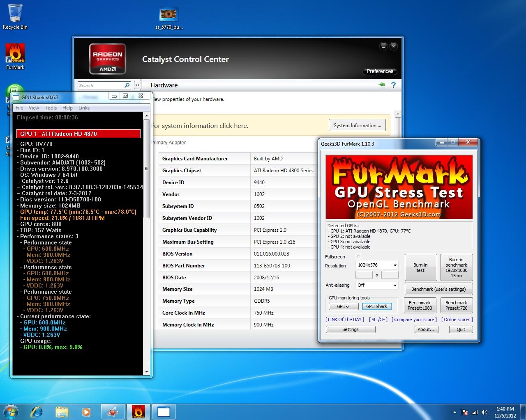526x420 pixels.
Task: Enable the Fullscreen checkbox in FurMark
Action: [x=358, y=257]
